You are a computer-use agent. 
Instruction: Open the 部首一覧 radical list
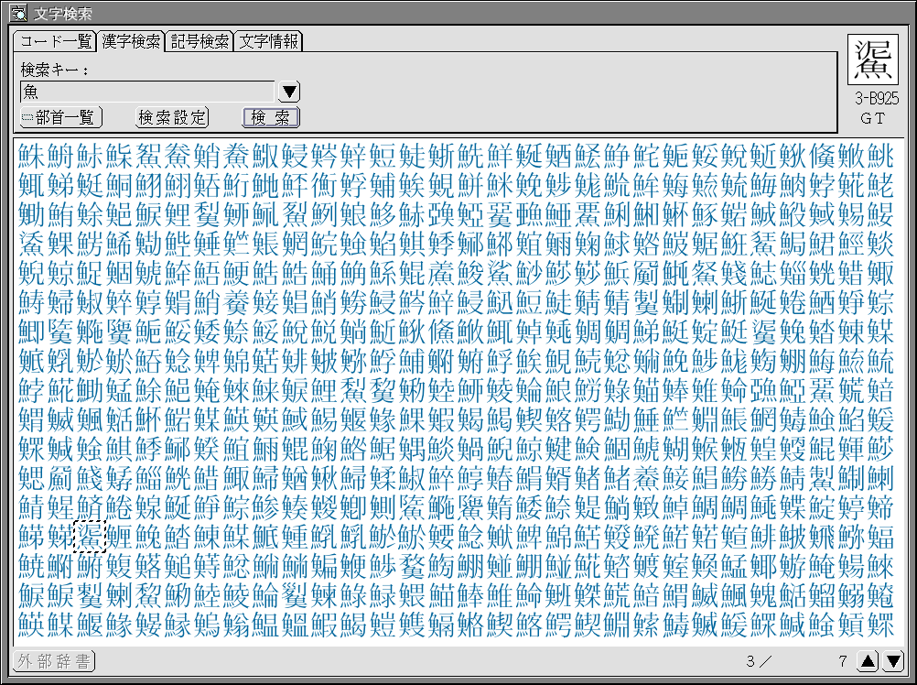(x=59, y=117)
